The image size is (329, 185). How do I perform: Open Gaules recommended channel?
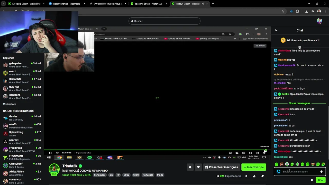[x=22, y=118]
